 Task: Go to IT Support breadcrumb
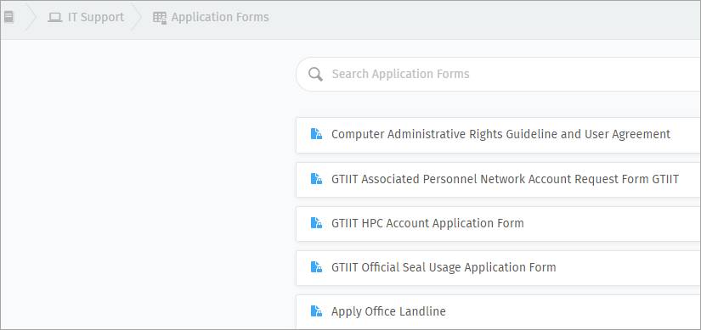click(x=96, y=18)
